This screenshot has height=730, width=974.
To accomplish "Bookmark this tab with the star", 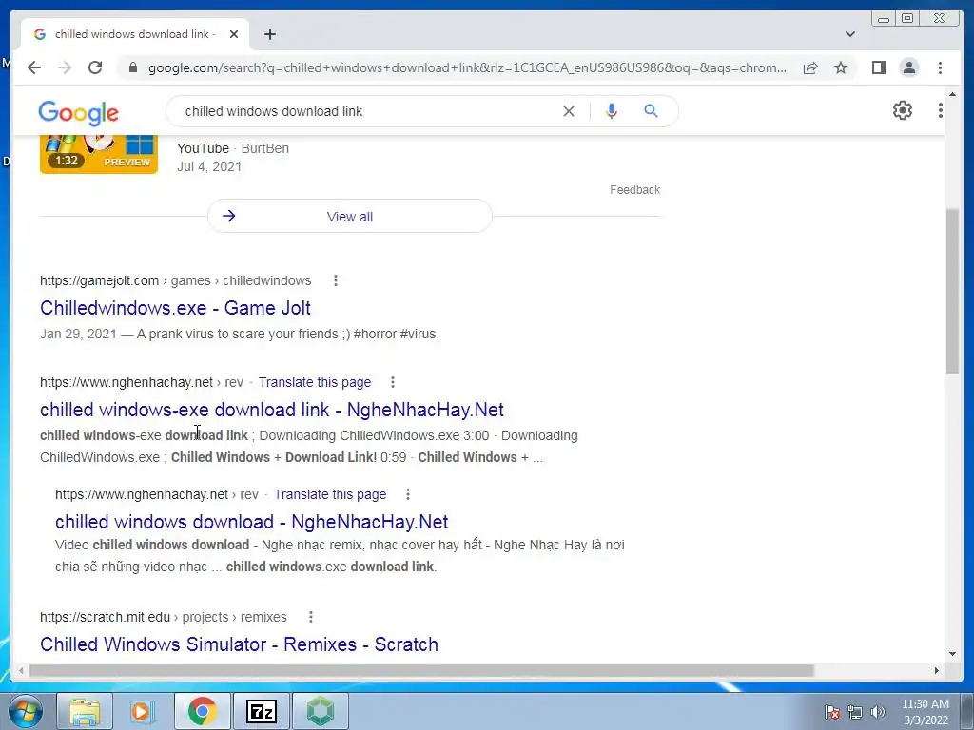I will 841,67.
